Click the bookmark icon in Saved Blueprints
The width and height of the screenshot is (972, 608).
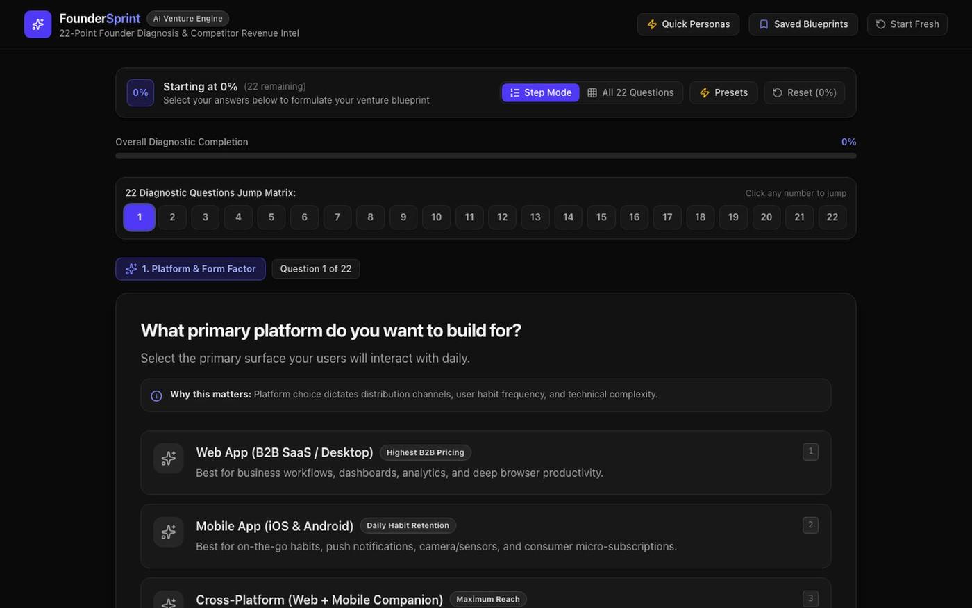(764, 24)
